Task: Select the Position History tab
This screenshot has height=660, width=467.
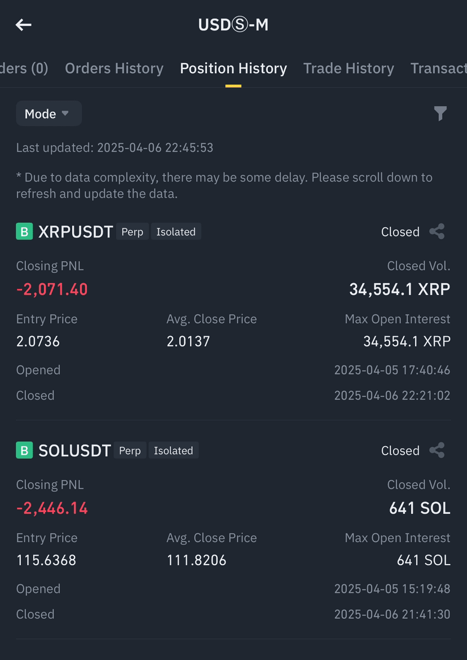Action: click(233, 68)
